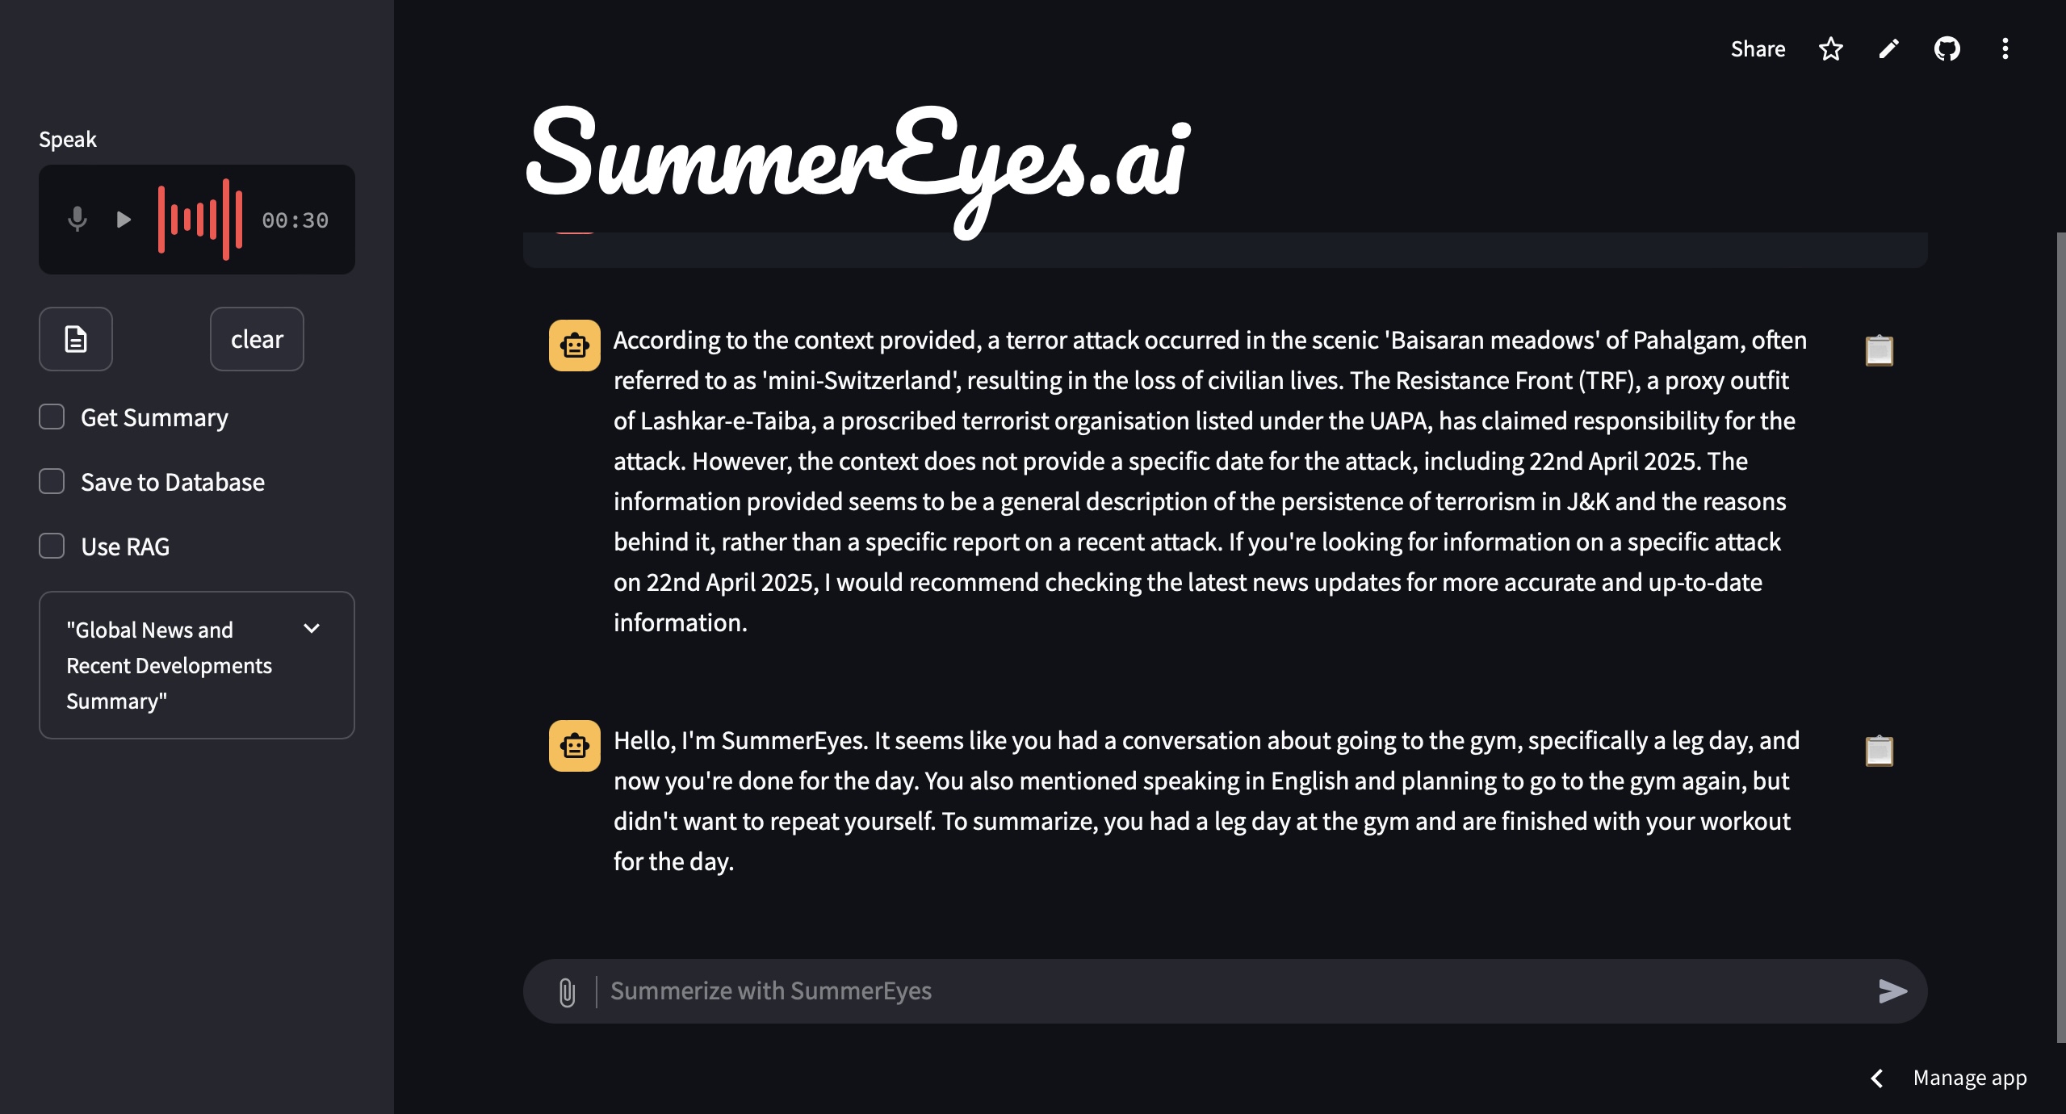Click the paperclip attach file icon
Image resolution: width=2066 pixels, height=1114 pixels.
[x=567, y=992]
